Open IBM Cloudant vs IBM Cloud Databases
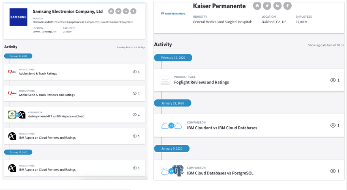347x190 pixels. coord(222,128)
